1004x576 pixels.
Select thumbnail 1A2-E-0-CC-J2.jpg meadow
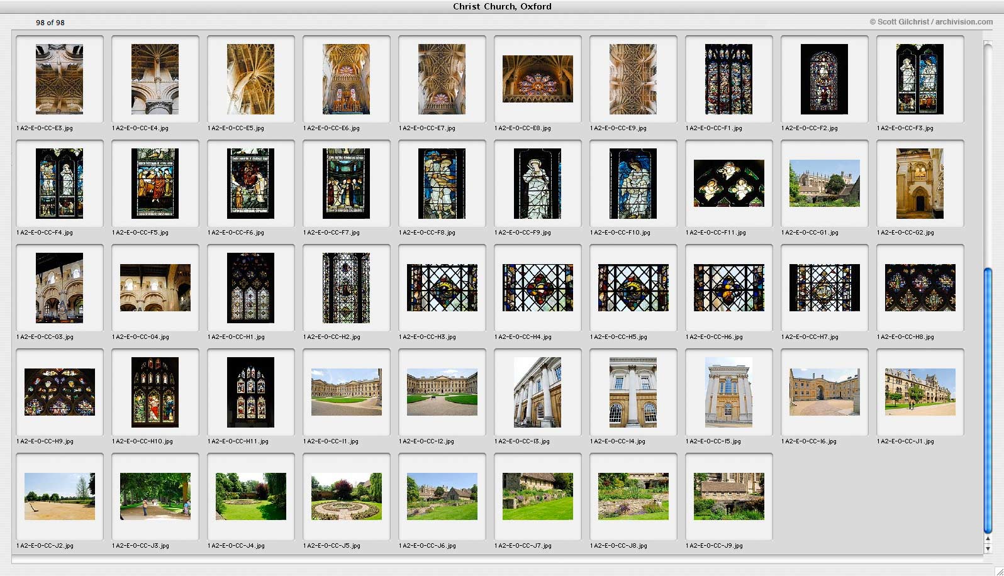point(60,497)
